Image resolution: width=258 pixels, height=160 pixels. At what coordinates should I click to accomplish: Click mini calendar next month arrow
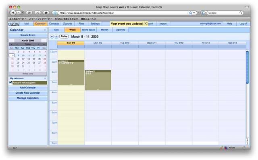39,44
